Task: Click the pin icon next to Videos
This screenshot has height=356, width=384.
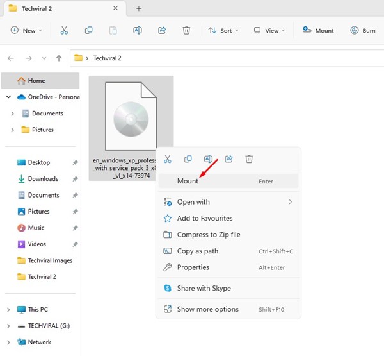Action: 75,244
